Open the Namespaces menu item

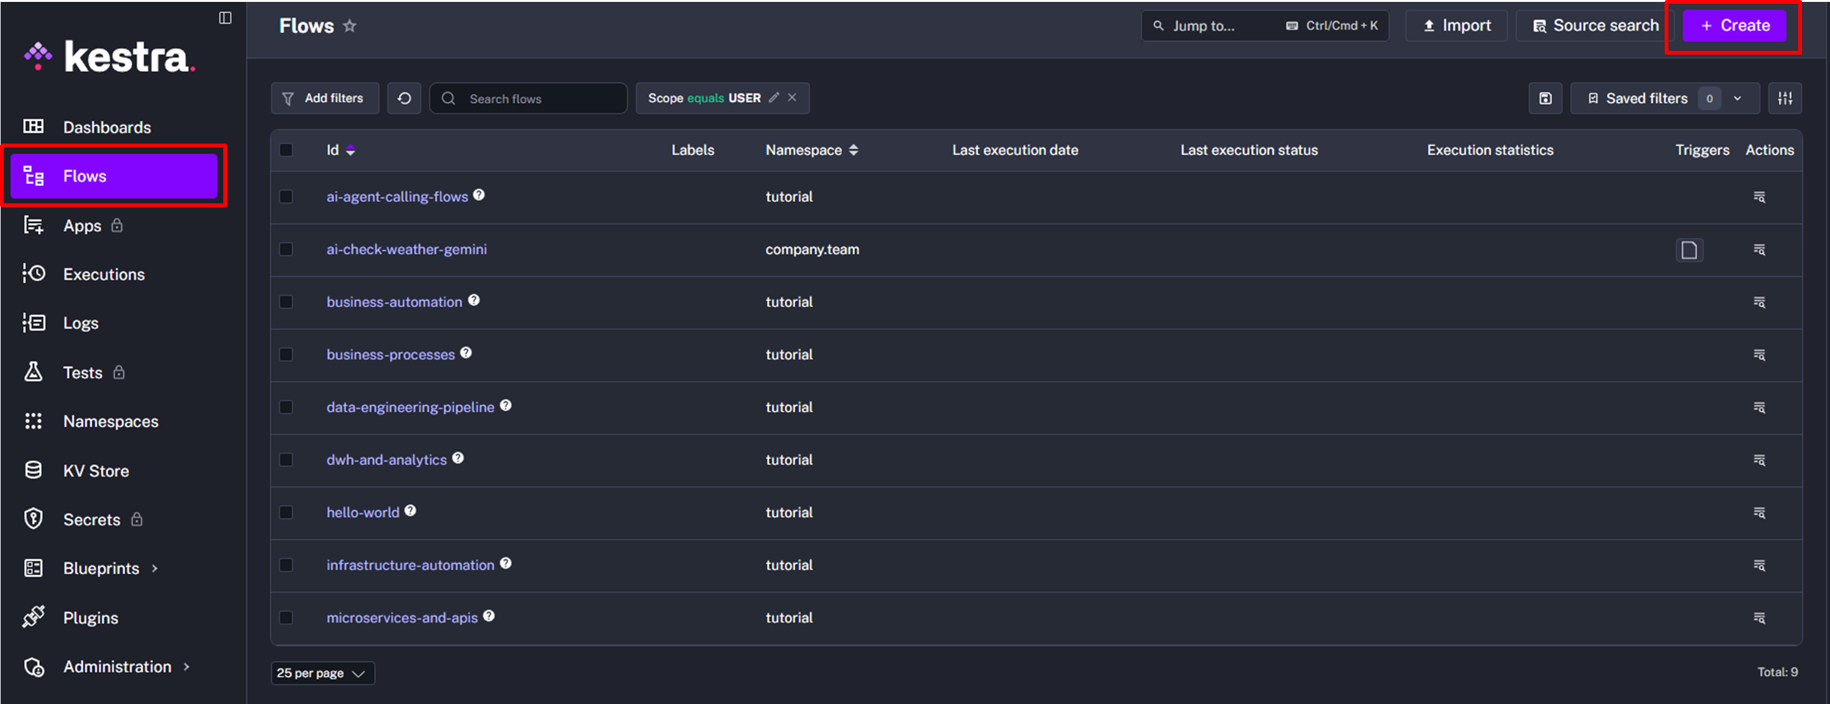pos(110,421)
